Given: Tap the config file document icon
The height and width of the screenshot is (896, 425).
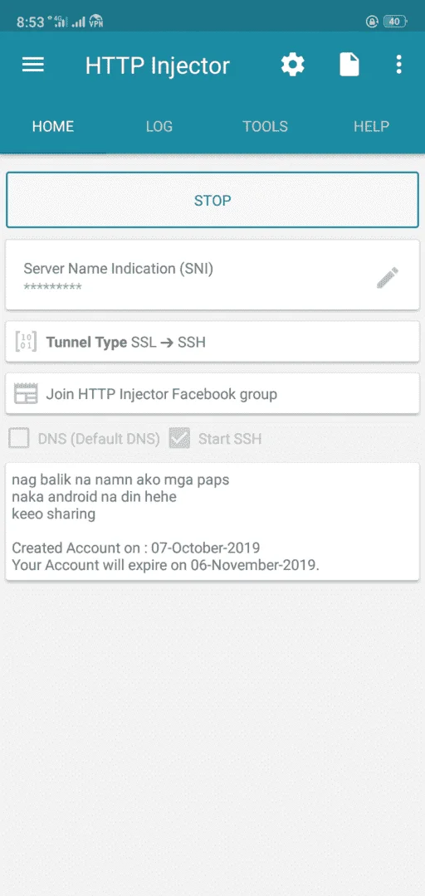Looking at the screenshot, I should pyautogui.click(x=349, y=65).
